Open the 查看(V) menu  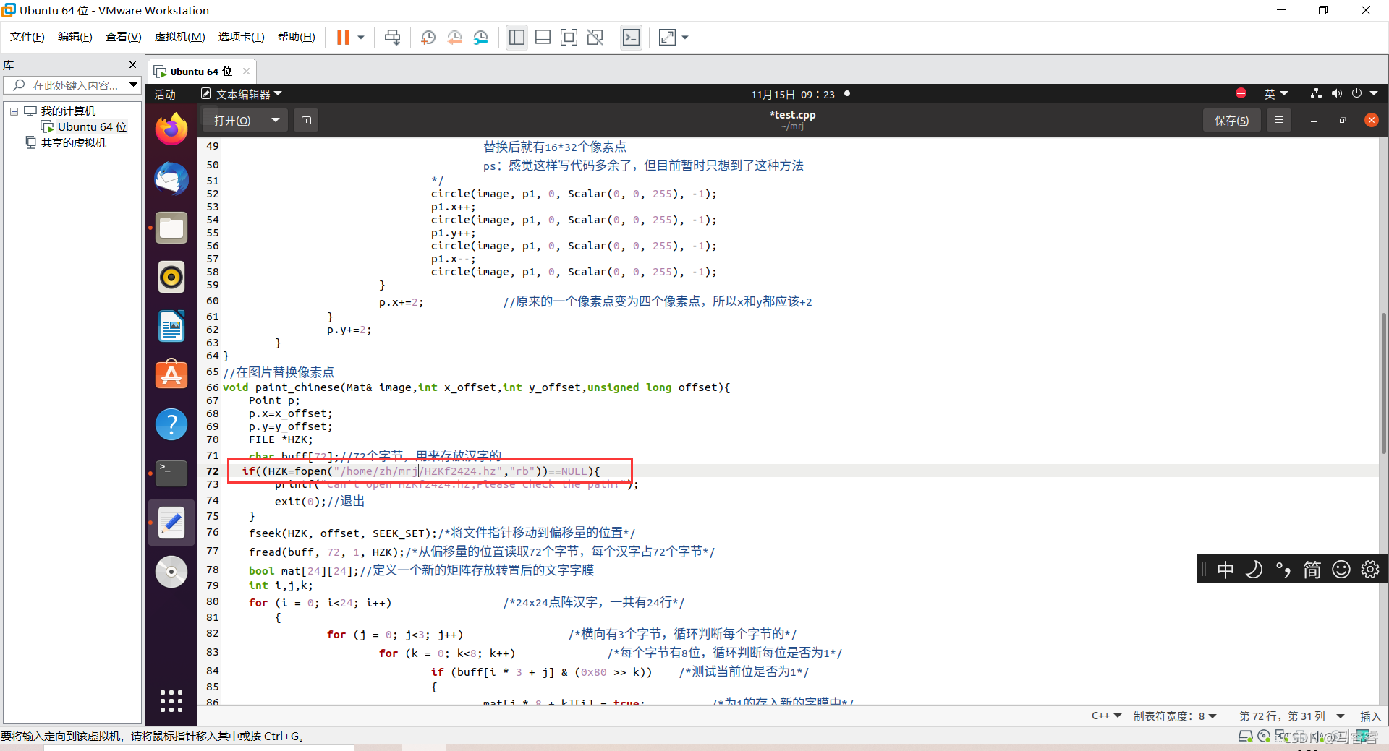tap(123, 37)
